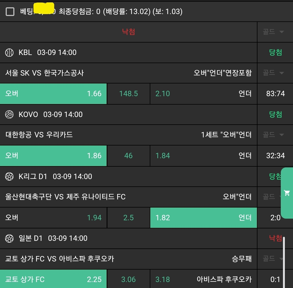Click the 3.06 draw odds cell
This screenshot has width=293, height=288.
pyautogui.click(x=129, y=279)
